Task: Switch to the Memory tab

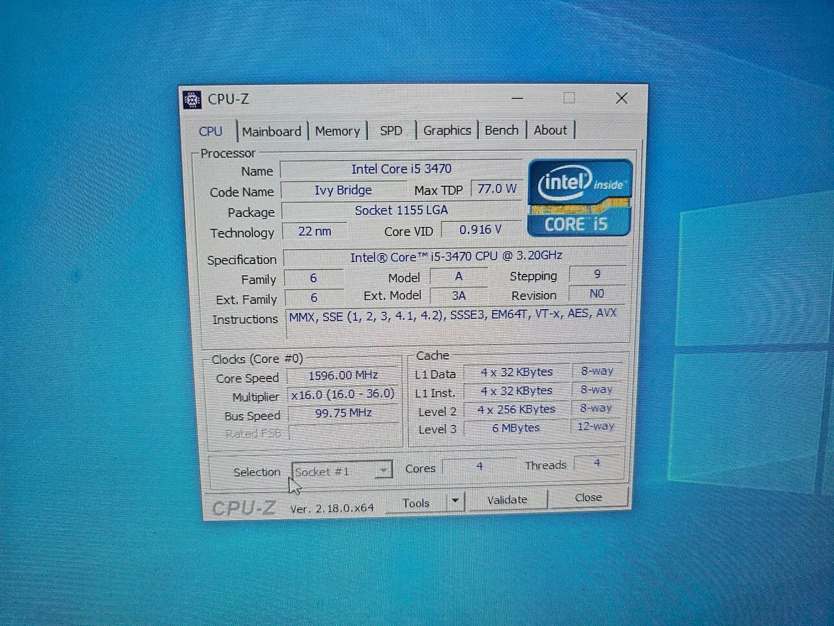Action: click(338, 131)
